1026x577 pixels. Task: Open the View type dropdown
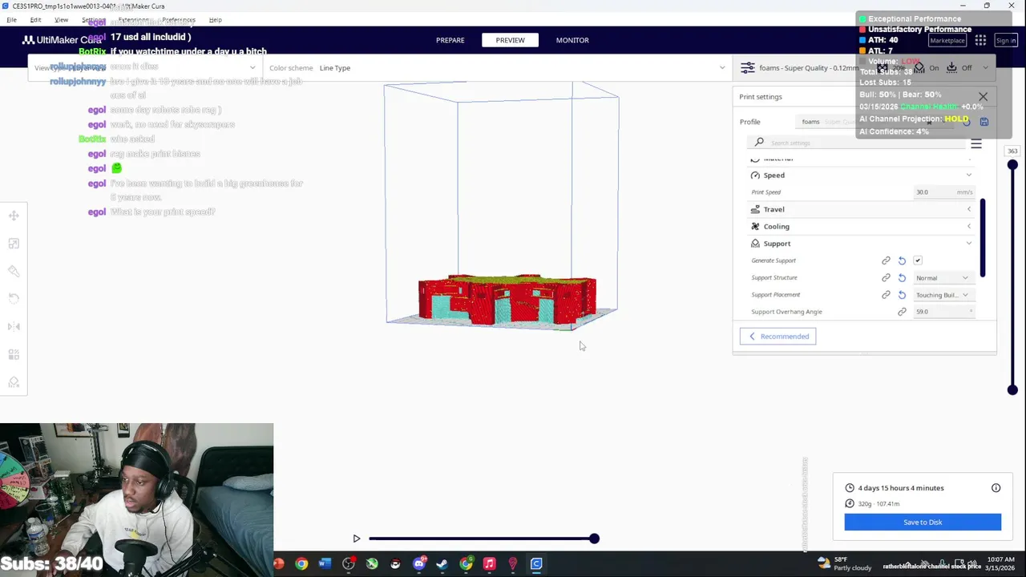point(144,68)
